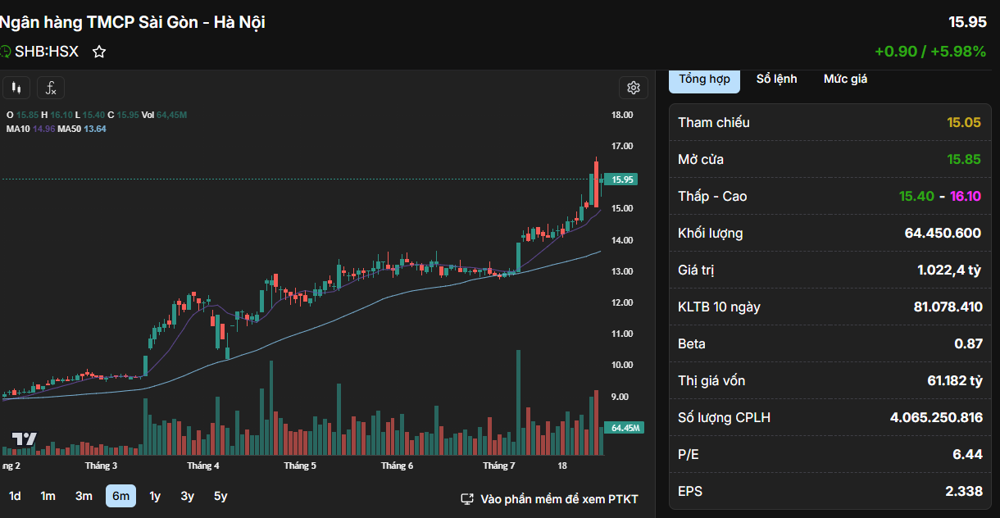The image size is (1000, 518).
Task: Select the 1y time range
Action: tap(155, 496)
